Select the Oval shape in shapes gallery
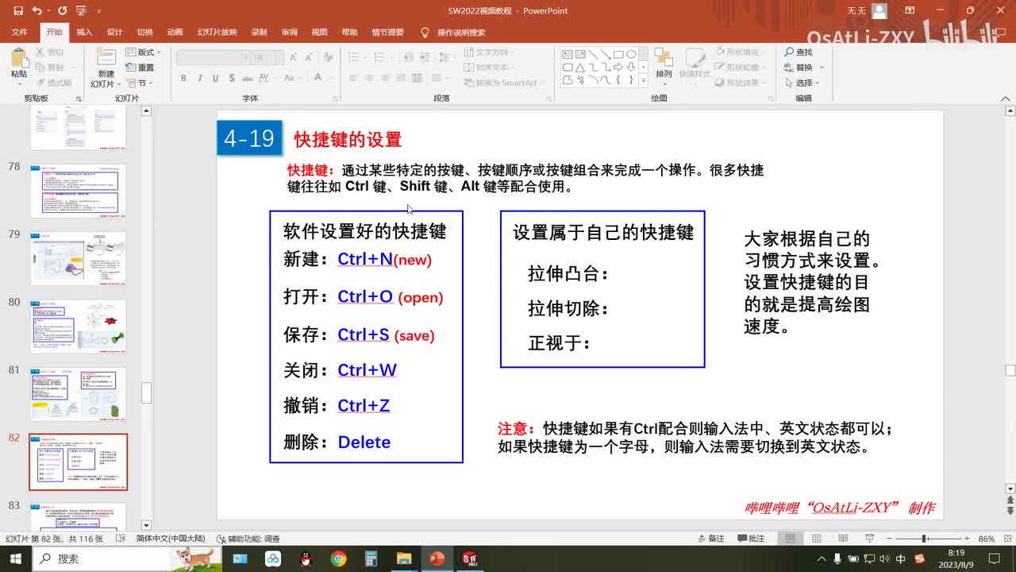1016x572 pixels. [x=631, y=55]
